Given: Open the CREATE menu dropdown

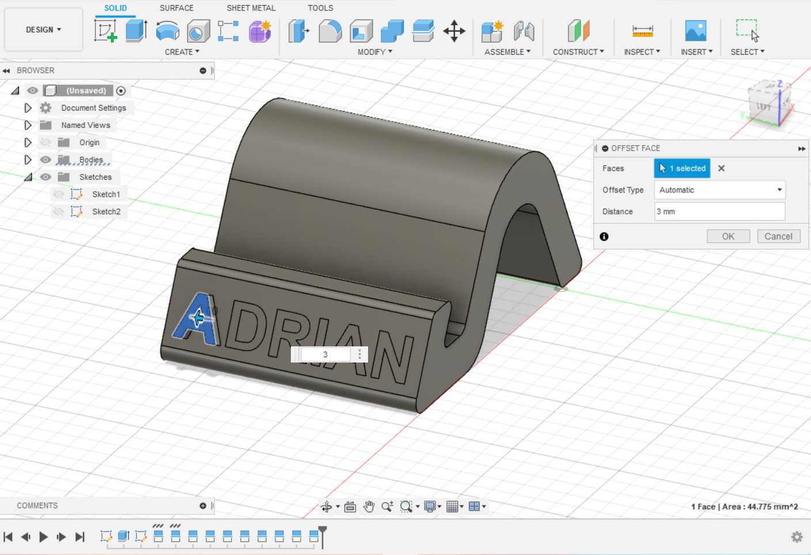Looking at the screenshot, I should click(x=182, y=52).
